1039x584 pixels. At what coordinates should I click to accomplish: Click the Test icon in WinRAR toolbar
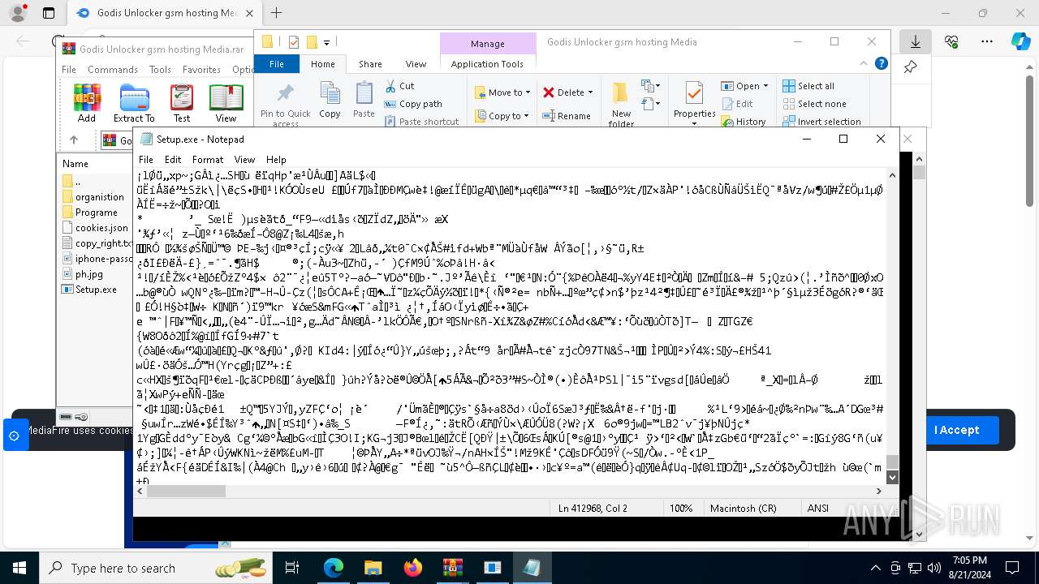coord(182,103)
